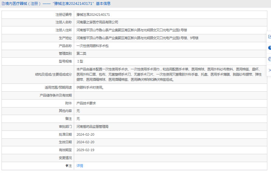Click the lightbulb note icon beside 注
Screen dimensions: 271x173
(x=67, y=166)
